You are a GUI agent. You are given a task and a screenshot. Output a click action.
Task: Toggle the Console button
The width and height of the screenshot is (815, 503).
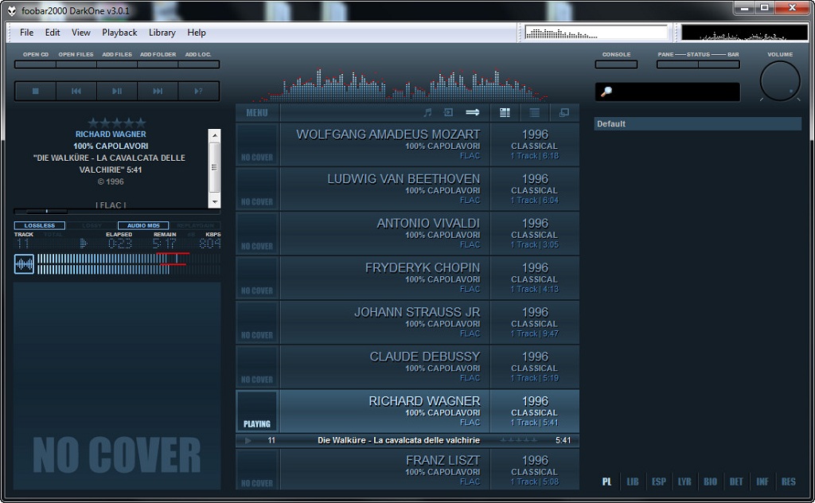click(x=617, y=64)
